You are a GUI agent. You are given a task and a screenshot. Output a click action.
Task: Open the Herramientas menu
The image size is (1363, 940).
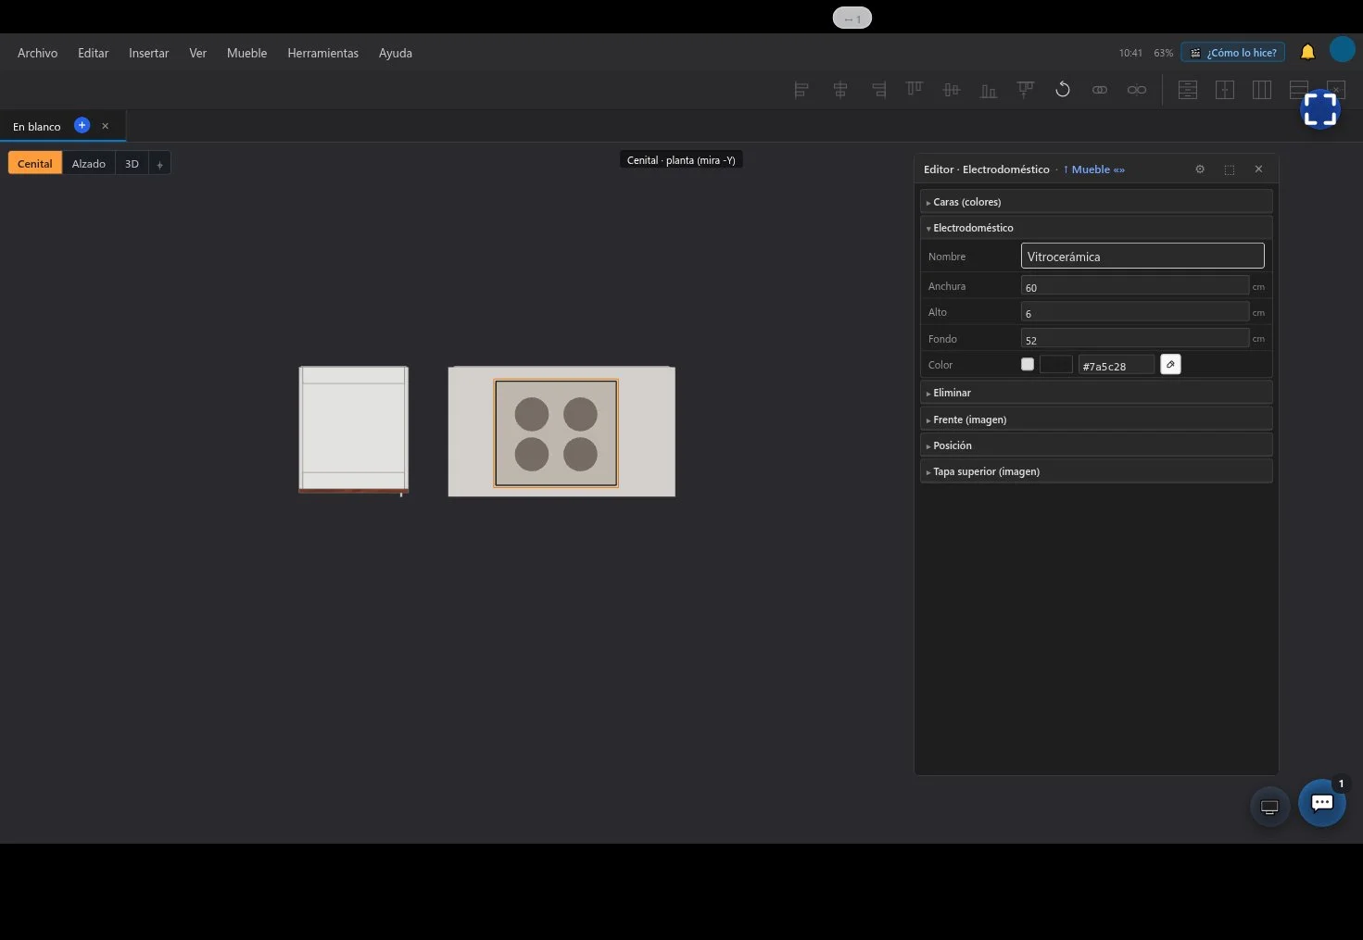click(322, 53)
